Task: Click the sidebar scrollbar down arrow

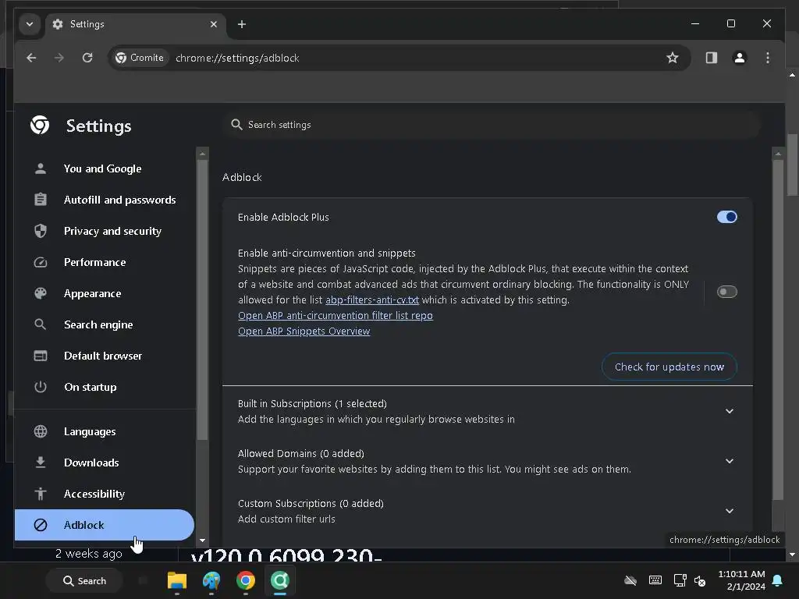Action: coord(202,541)
